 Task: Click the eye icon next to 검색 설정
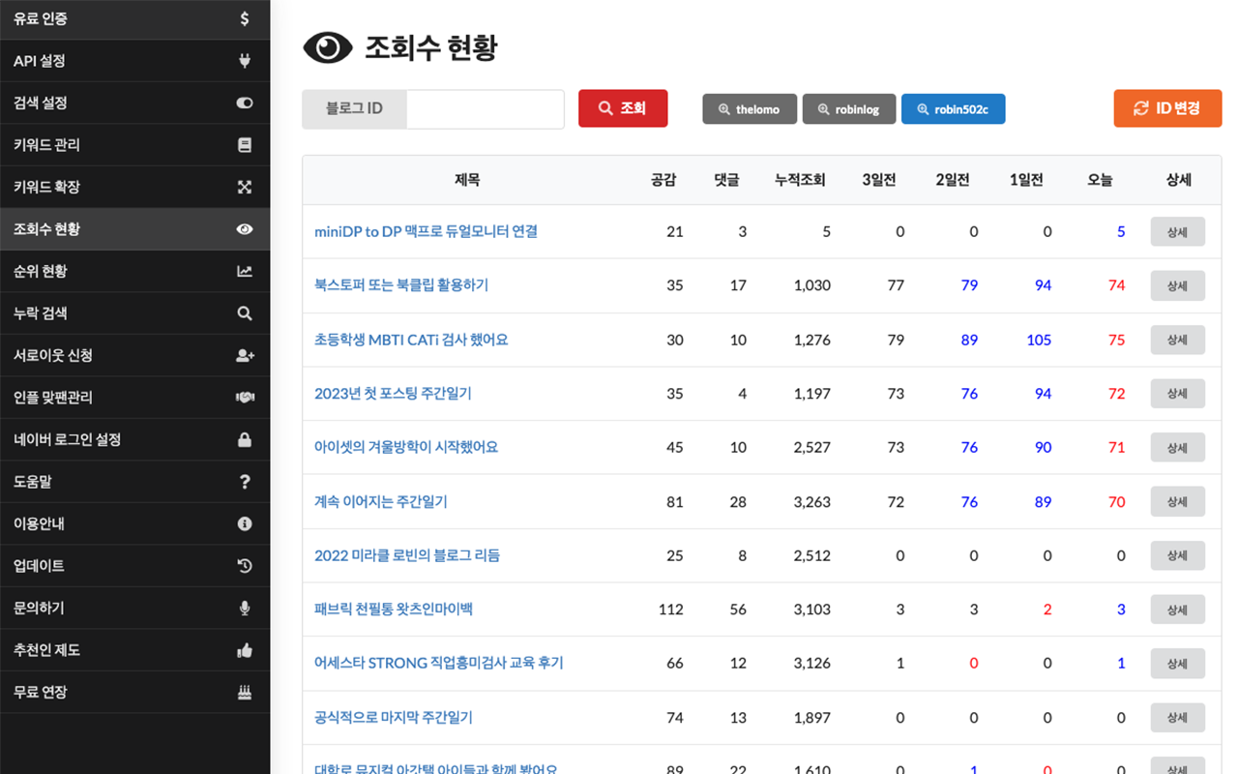[245, 103]
